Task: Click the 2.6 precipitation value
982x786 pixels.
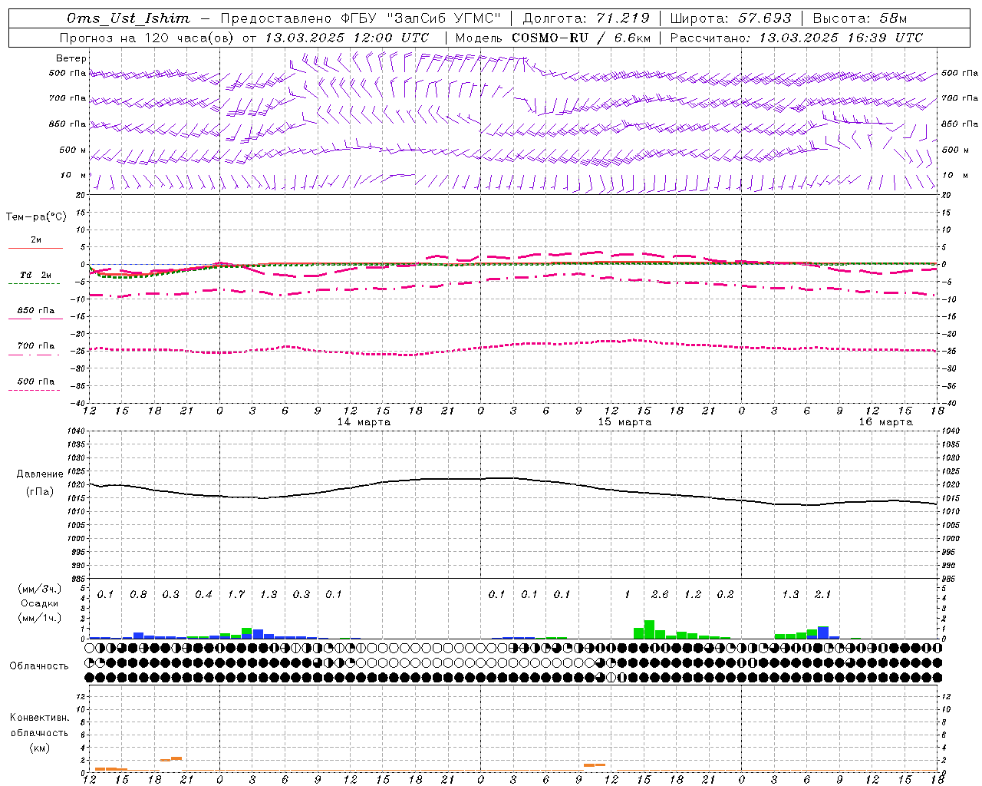Action: click(660, 595)
